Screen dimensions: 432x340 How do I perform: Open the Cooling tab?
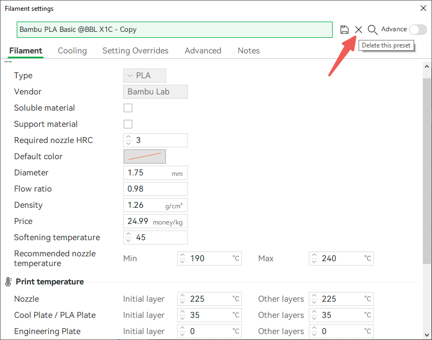(72, 51)
